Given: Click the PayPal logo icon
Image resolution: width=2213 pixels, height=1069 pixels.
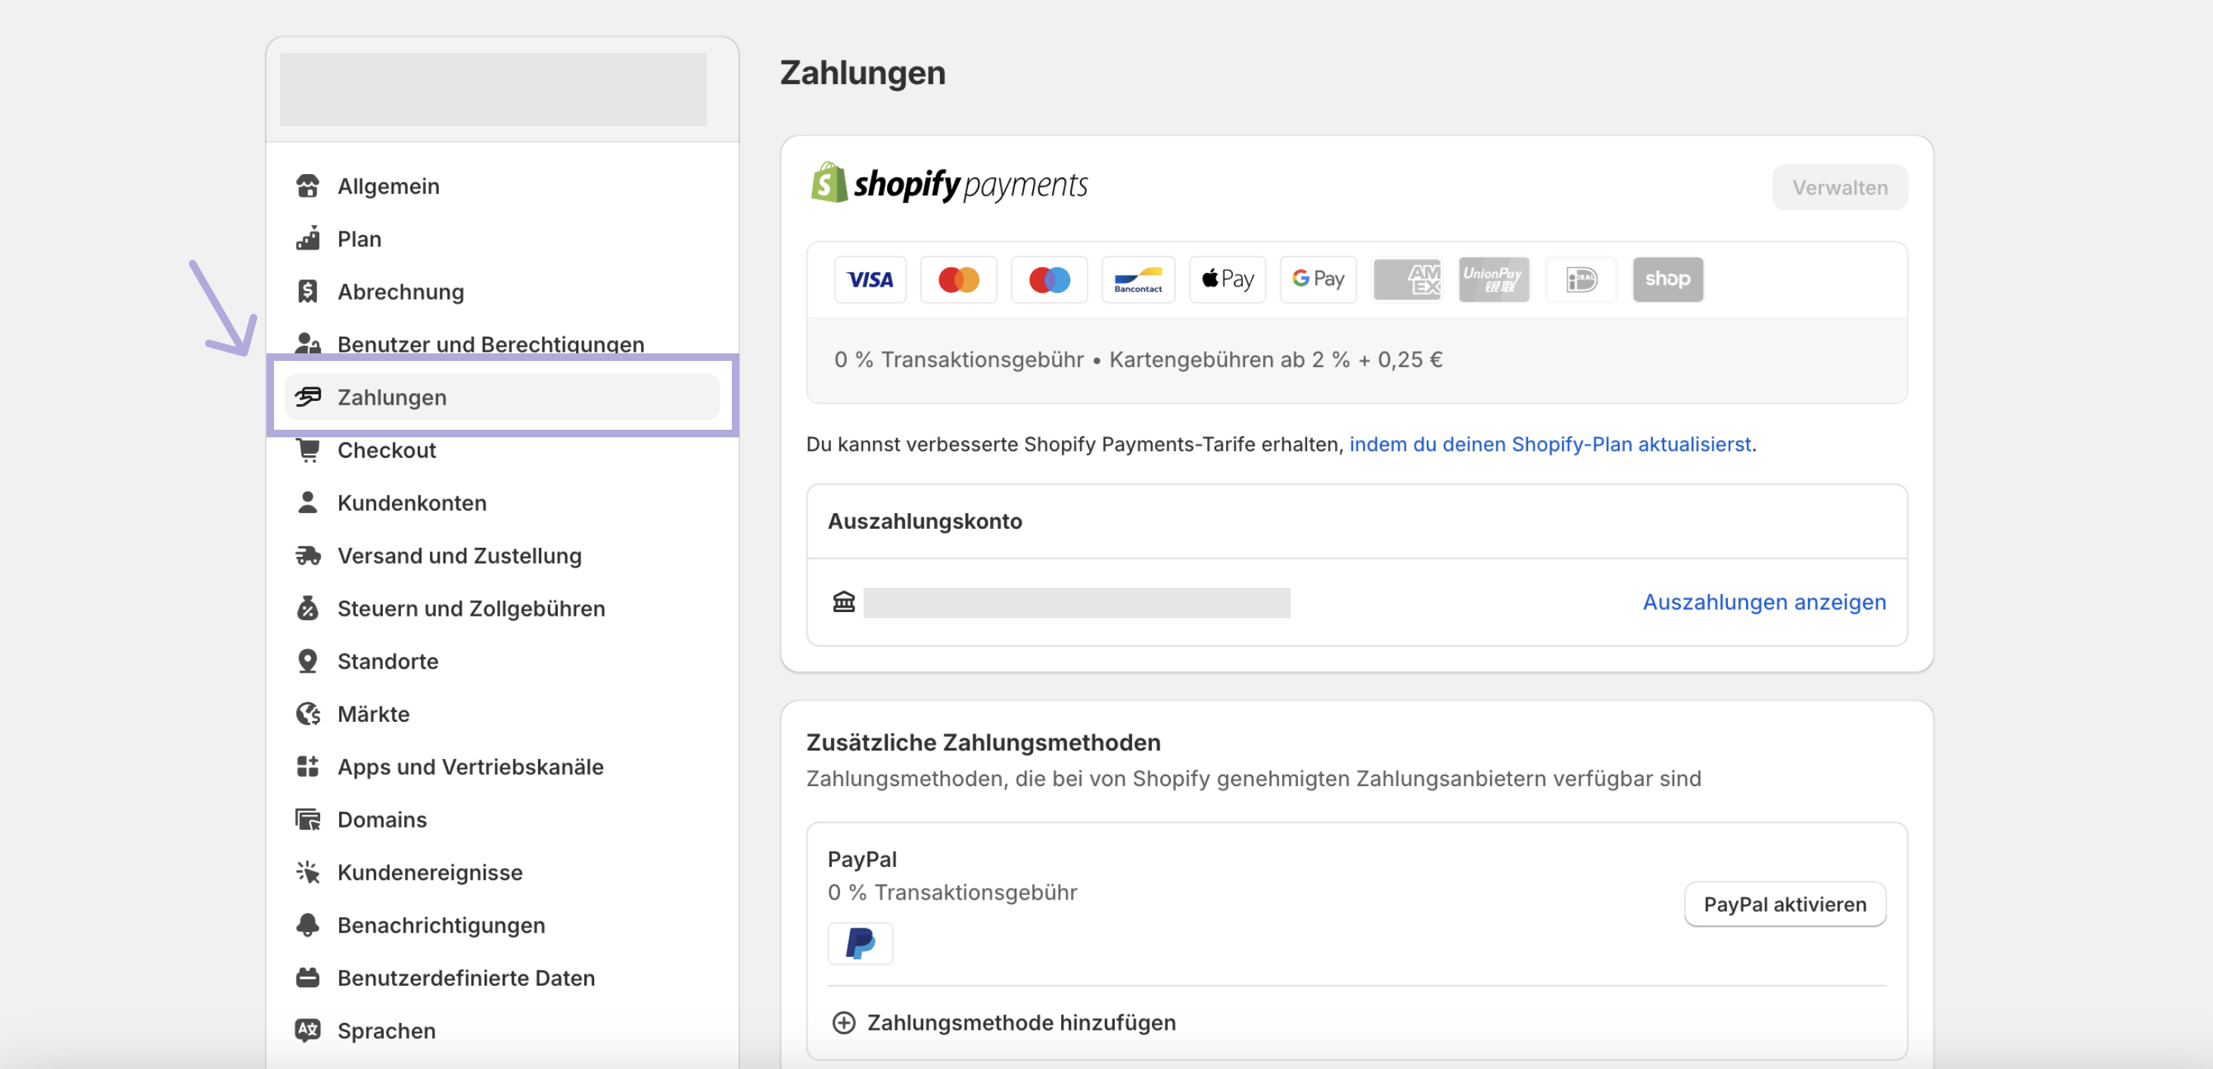Looking at the screenshot, I should point(860,943).
